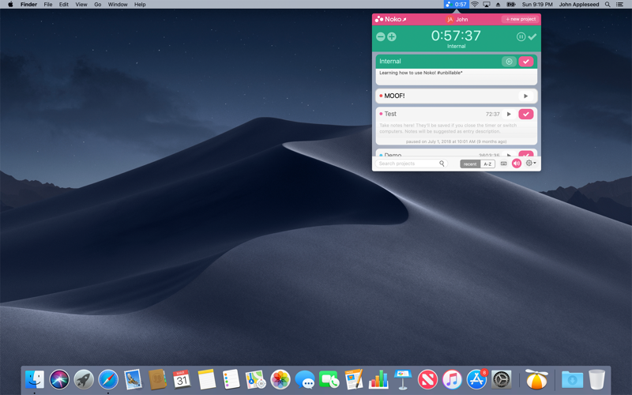632x395 pixels.
Task: Focus the Search projects field
Action: click(x=411, y=164)
